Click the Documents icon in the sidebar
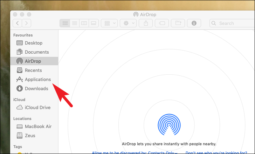 pos(20,52)
